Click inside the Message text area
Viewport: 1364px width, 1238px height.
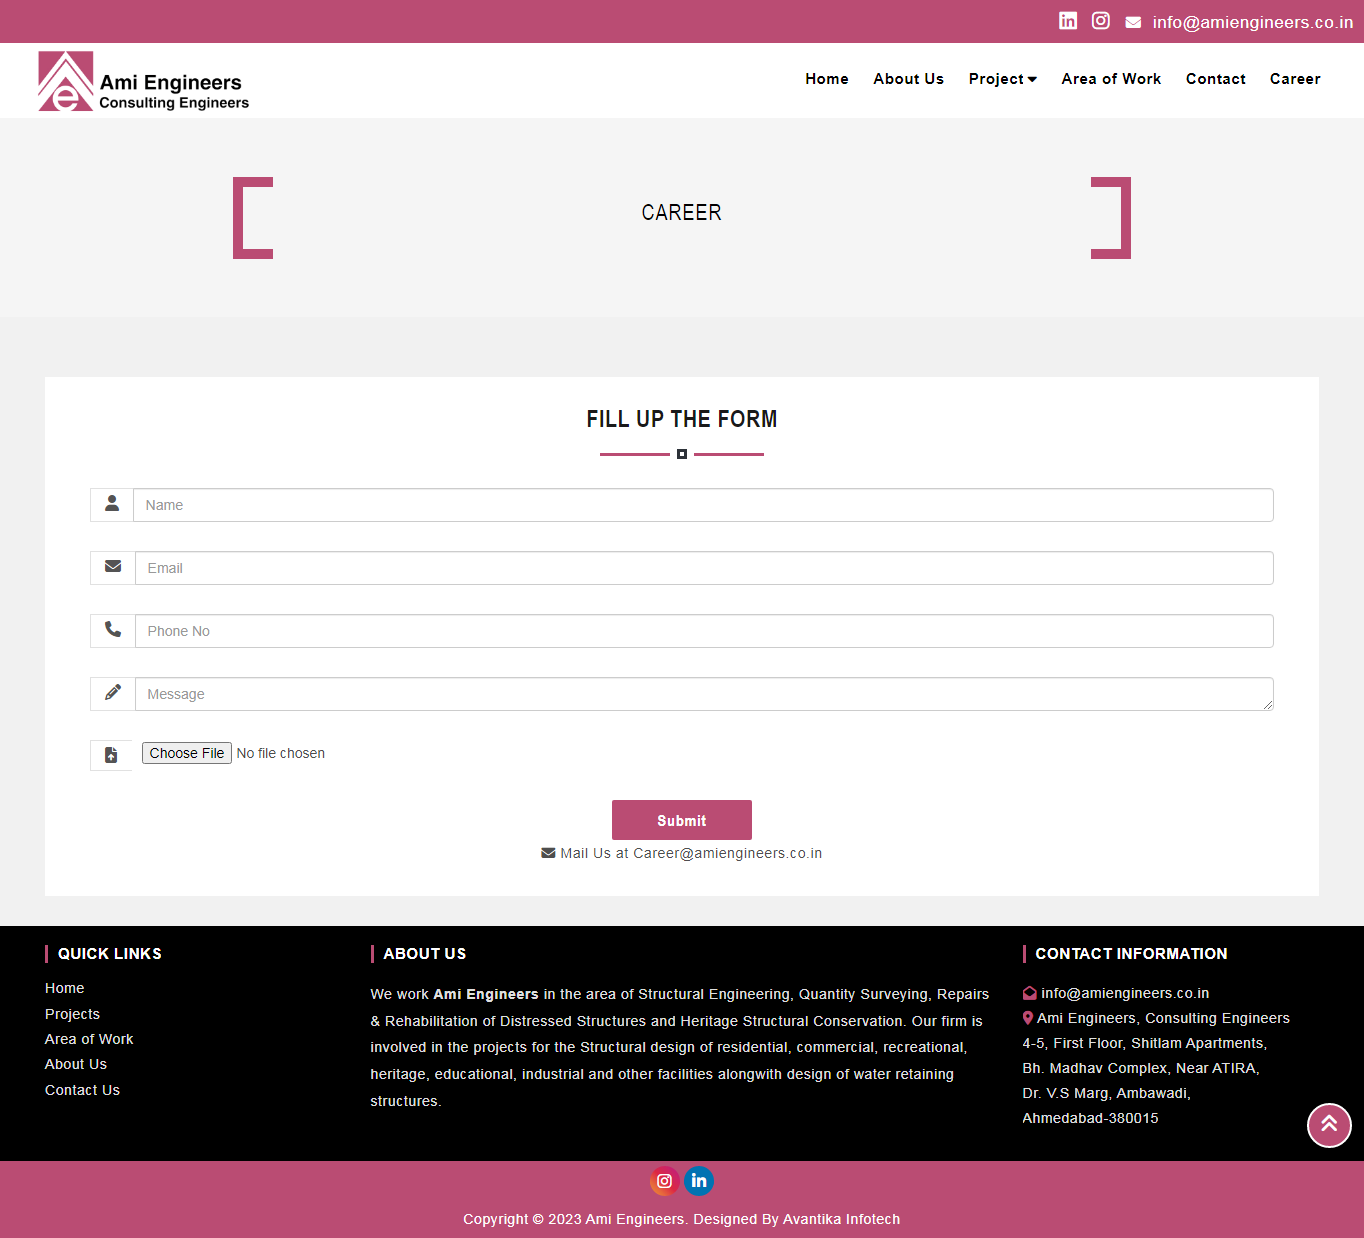[703, 694]
